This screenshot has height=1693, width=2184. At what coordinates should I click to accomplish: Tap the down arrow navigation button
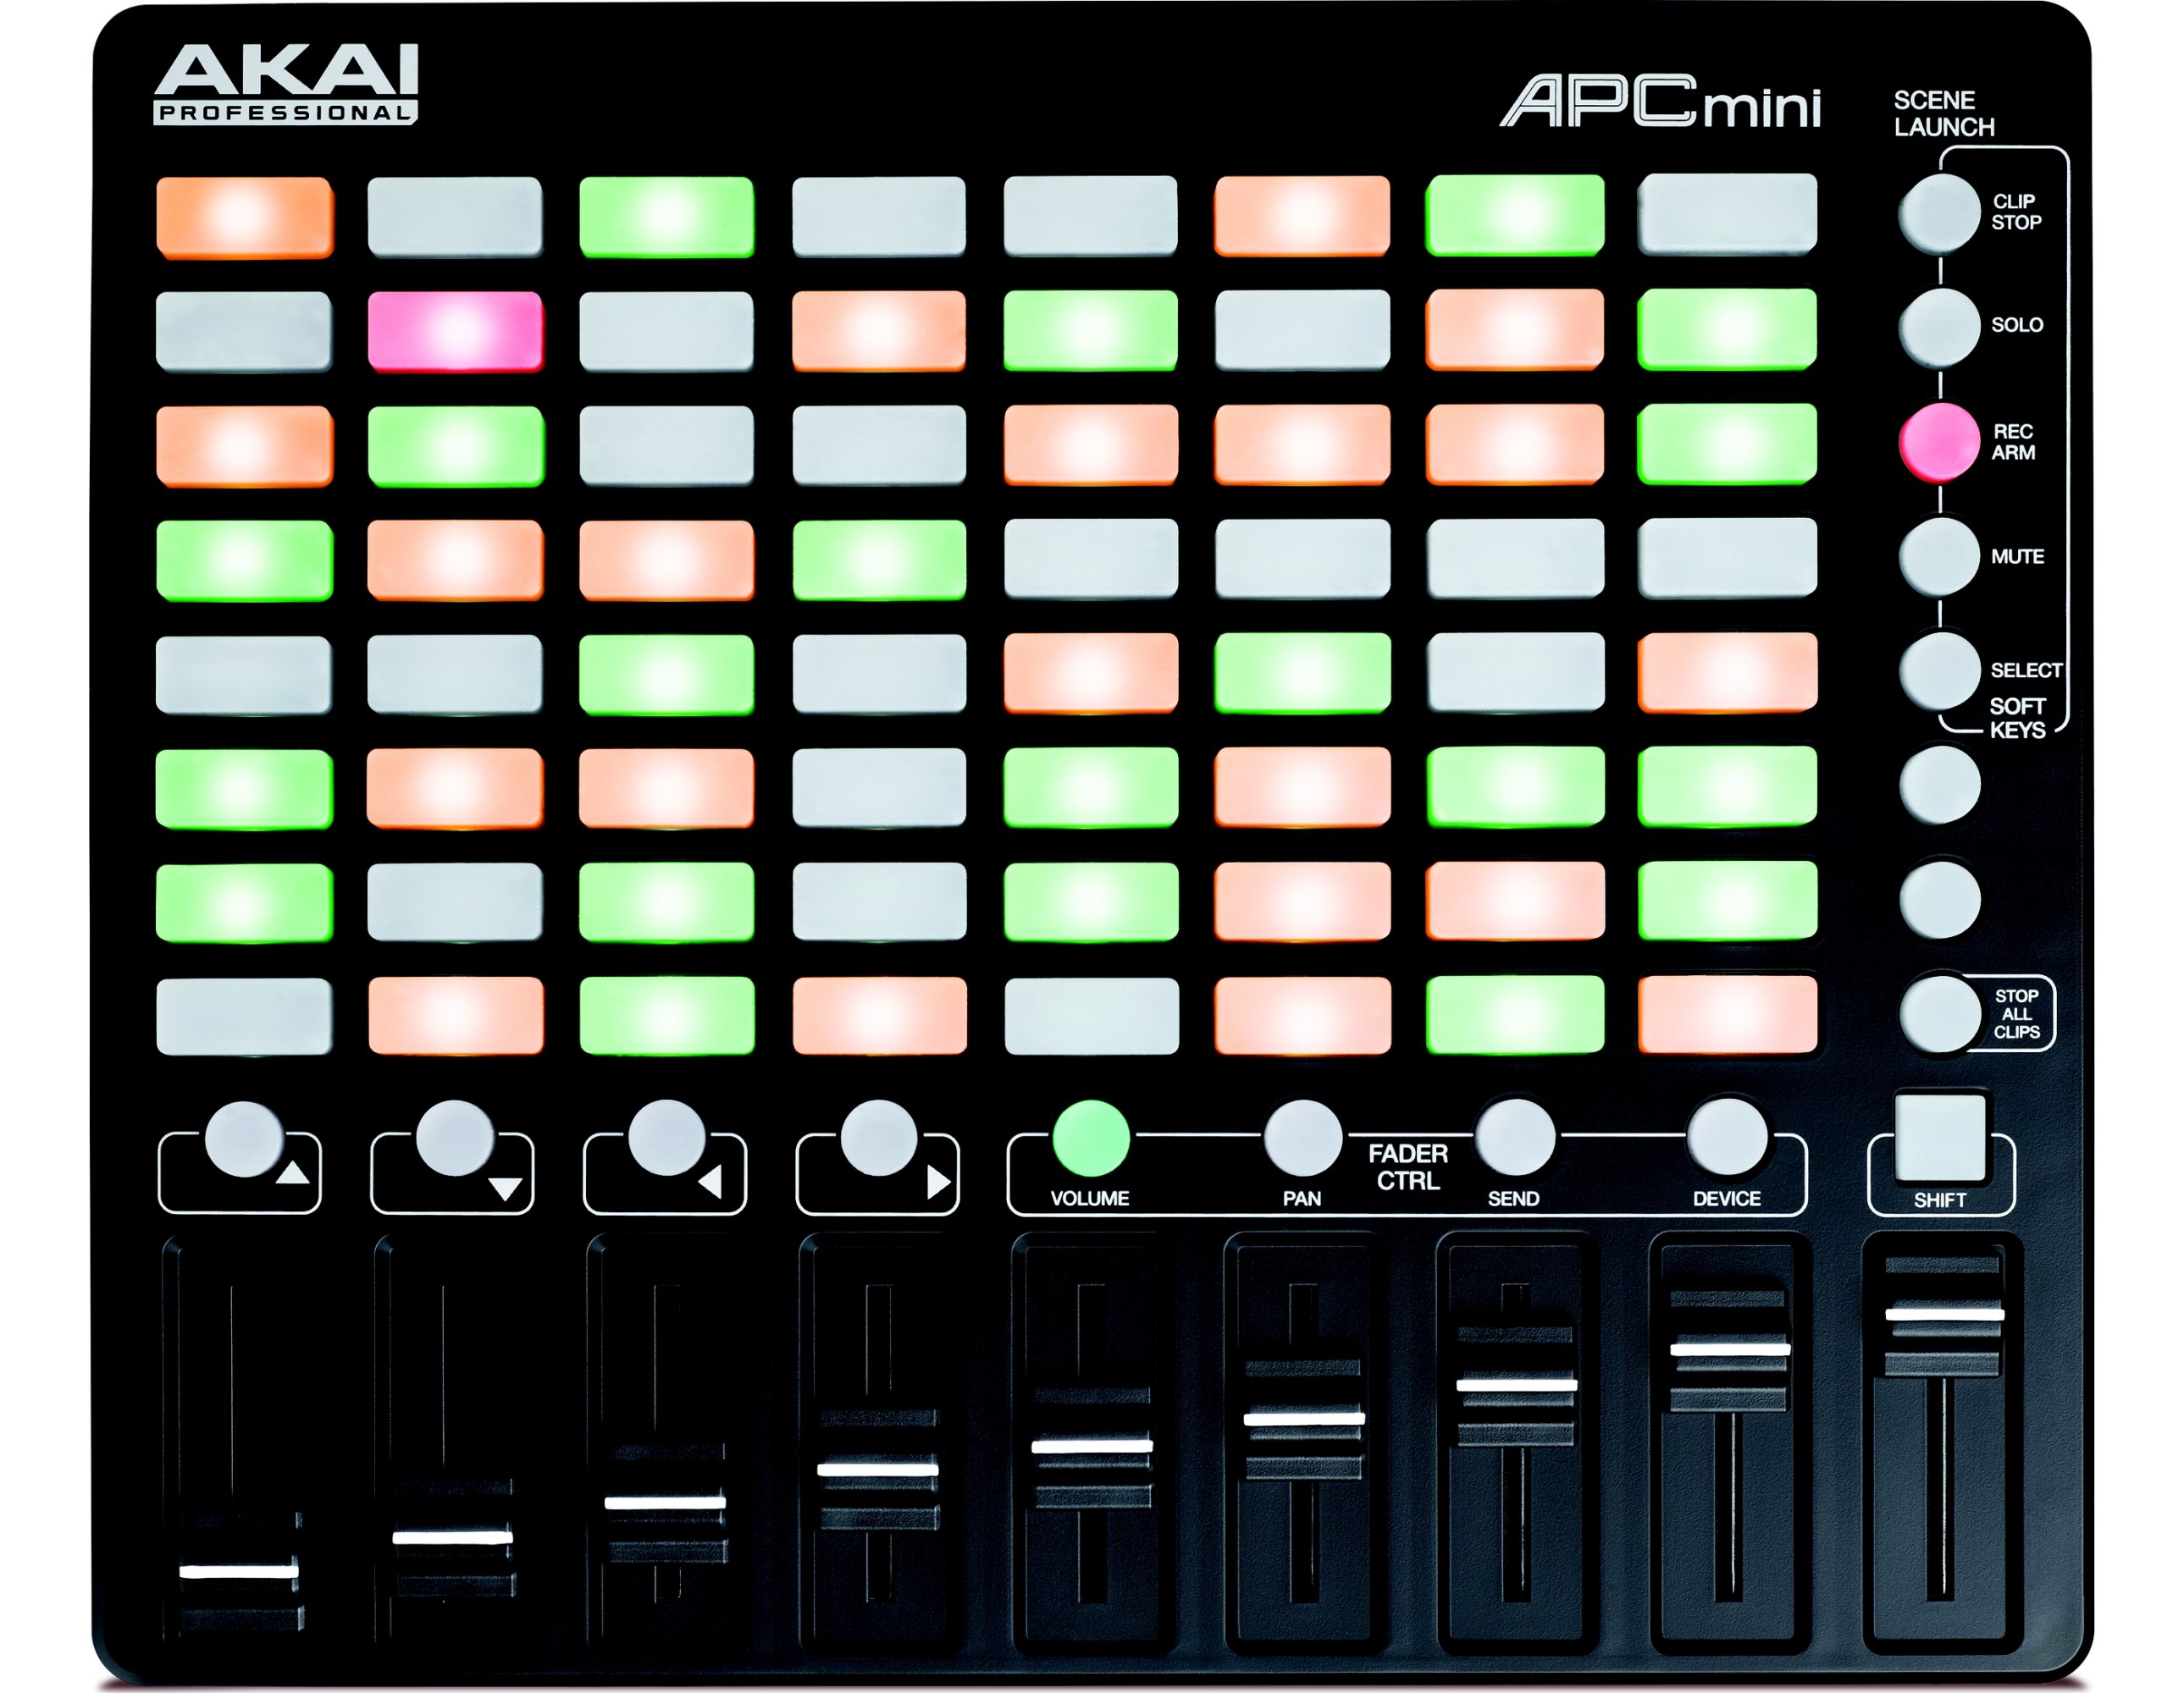(x=456, y=1139)
